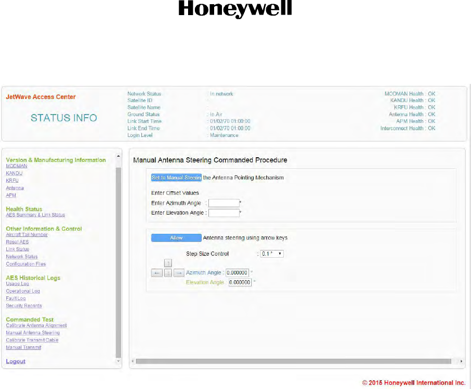Click the Logout link
Viewport: 471px width, 389px height.
16,361
